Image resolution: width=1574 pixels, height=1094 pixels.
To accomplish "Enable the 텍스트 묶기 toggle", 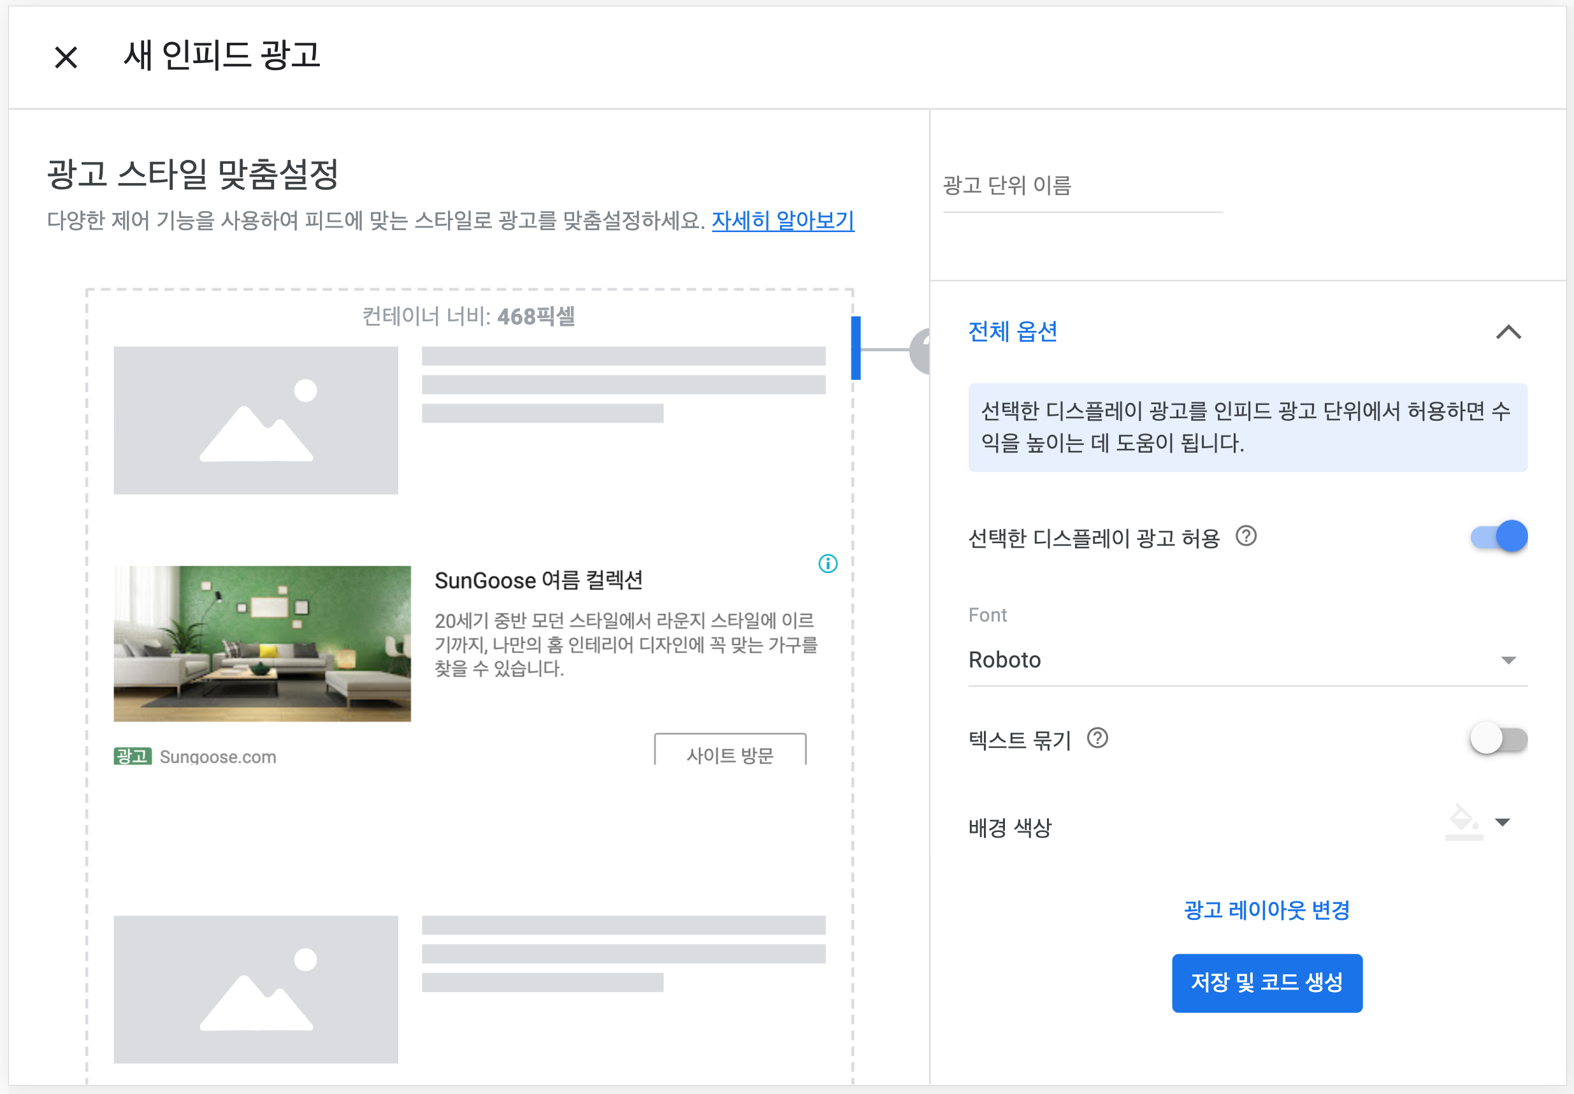I will tap(1499, 739).
